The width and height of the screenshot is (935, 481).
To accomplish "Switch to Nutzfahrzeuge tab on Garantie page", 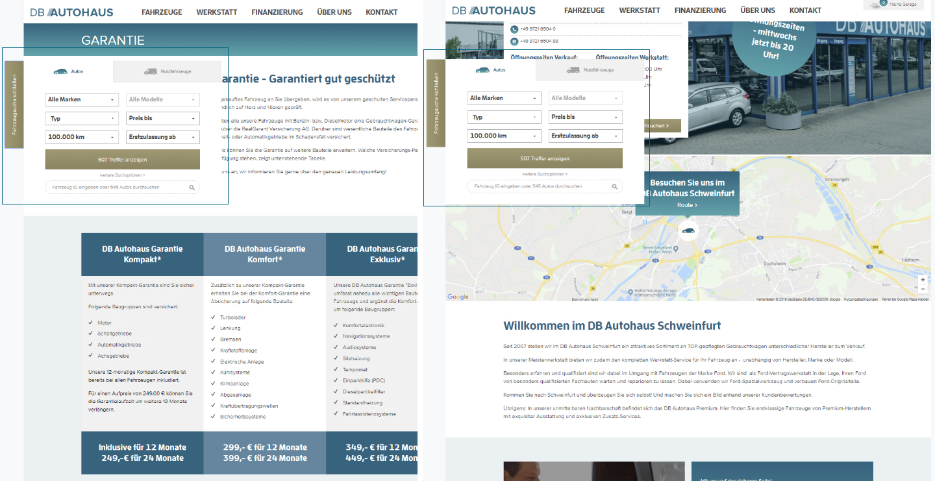I will pos(167,71).
